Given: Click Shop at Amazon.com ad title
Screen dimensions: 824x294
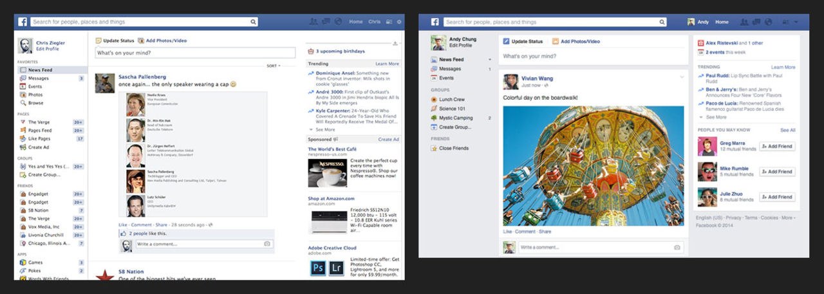Looking at the screenshot, I should [331, 199].
